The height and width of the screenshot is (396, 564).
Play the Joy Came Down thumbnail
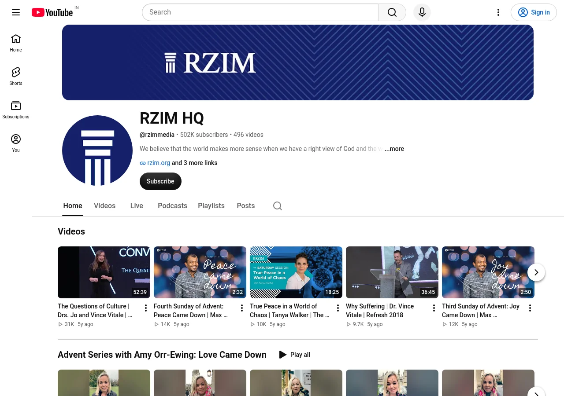click(x=488, y=272)
